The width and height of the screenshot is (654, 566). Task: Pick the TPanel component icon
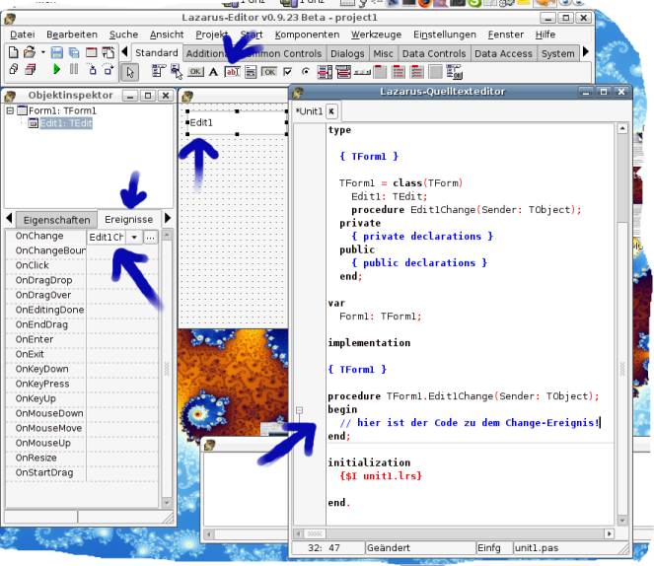click(435, 72)
